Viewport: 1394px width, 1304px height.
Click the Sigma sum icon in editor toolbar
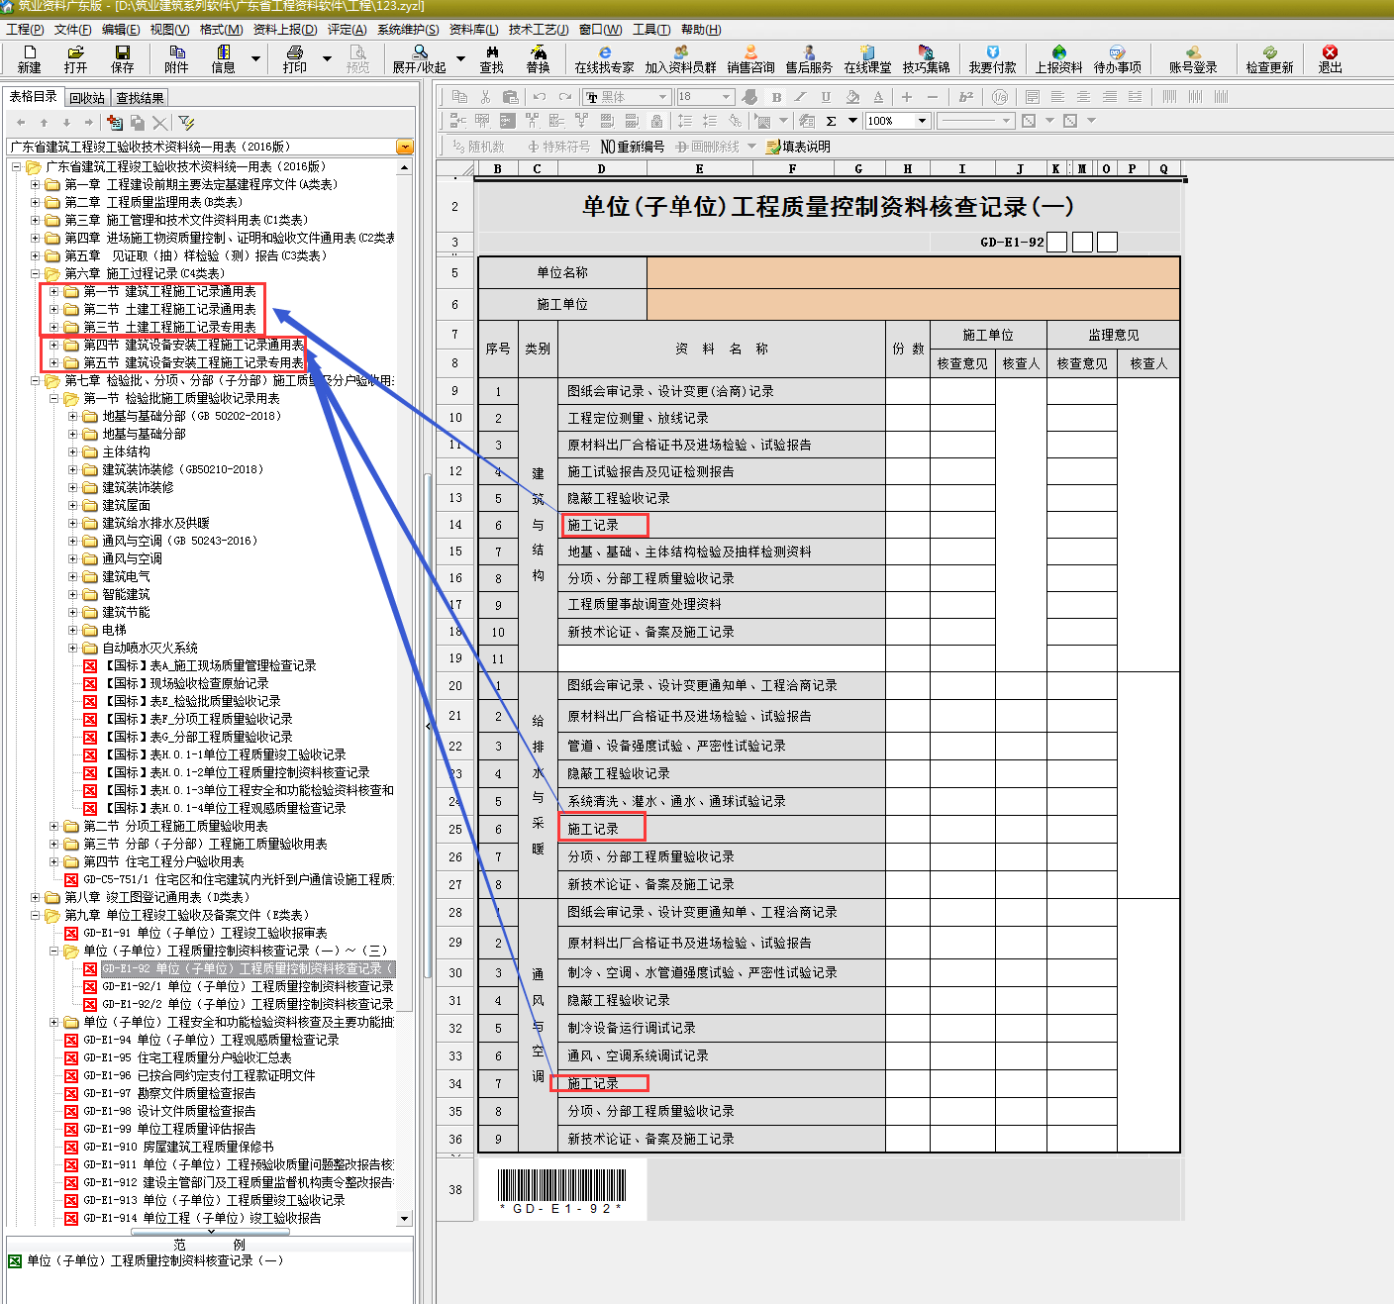(x=831, y=121)
